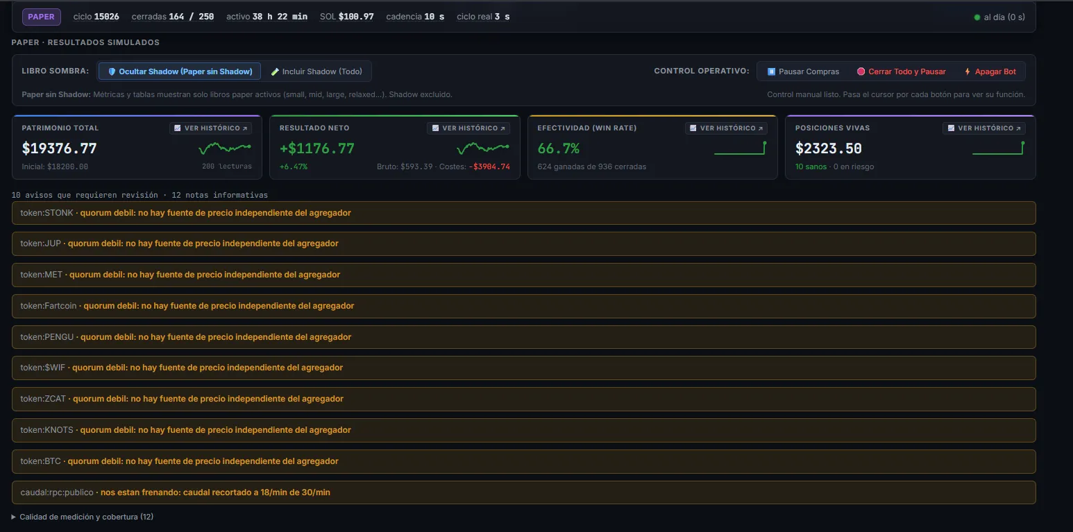The image size is (1073, 532).
Task: Click the 'activo 38 h 22 min' uptime
Action: point(267,17)
